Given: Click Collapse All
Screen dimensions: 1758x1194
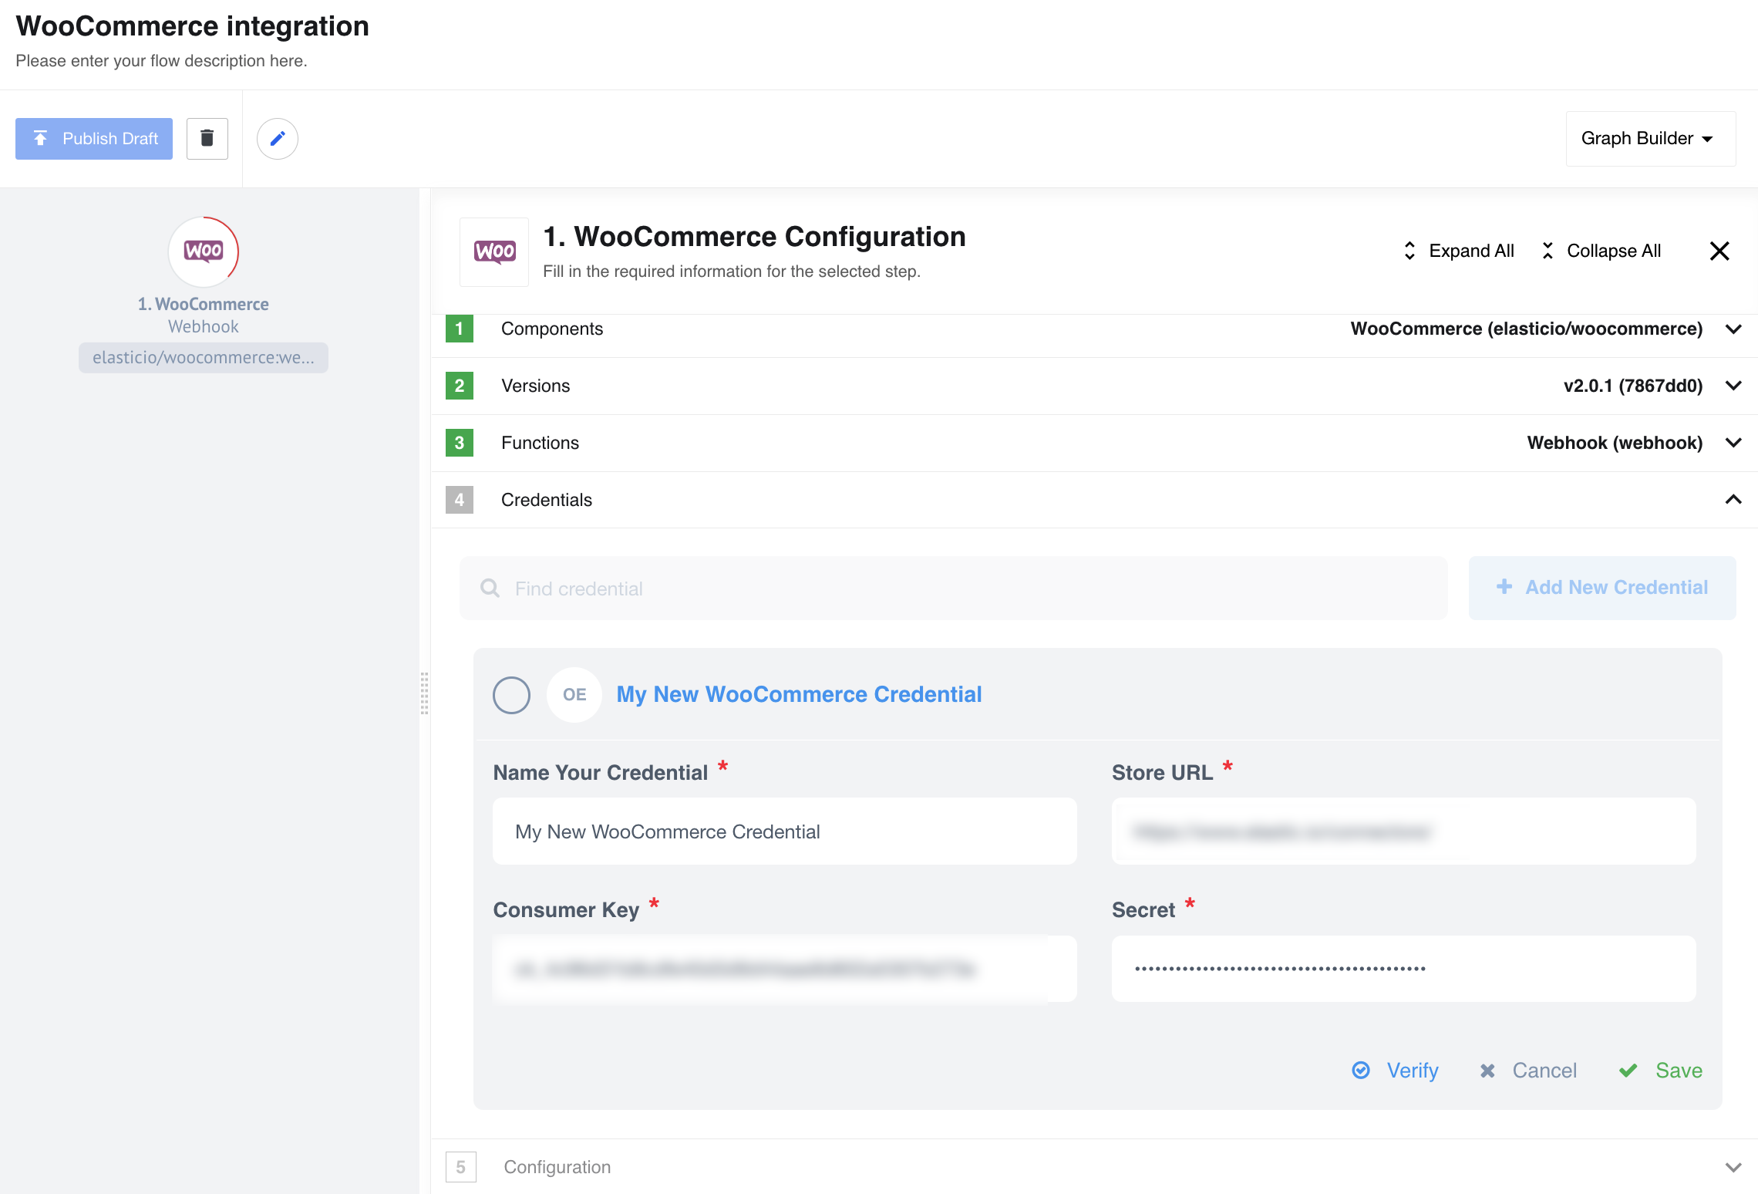Looking at the screenshot, I should click(x=1601, y=251).
